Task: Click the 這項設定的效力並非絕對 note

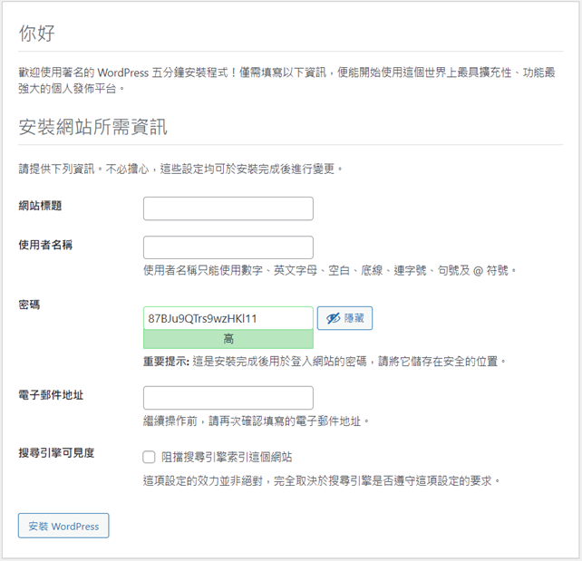Action: click(x=322, y=481)
